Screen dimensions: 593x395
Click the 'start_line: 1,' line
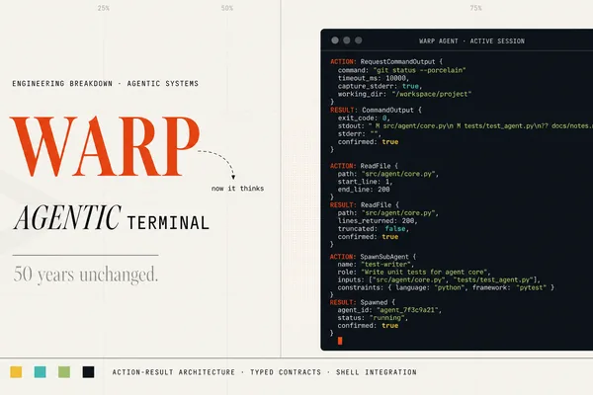pos(366,182)
